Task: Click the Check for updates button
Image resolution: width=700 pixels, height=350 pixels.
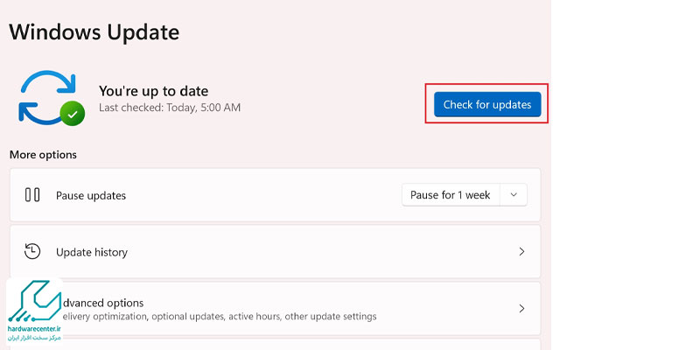Action: coord(487,104)
